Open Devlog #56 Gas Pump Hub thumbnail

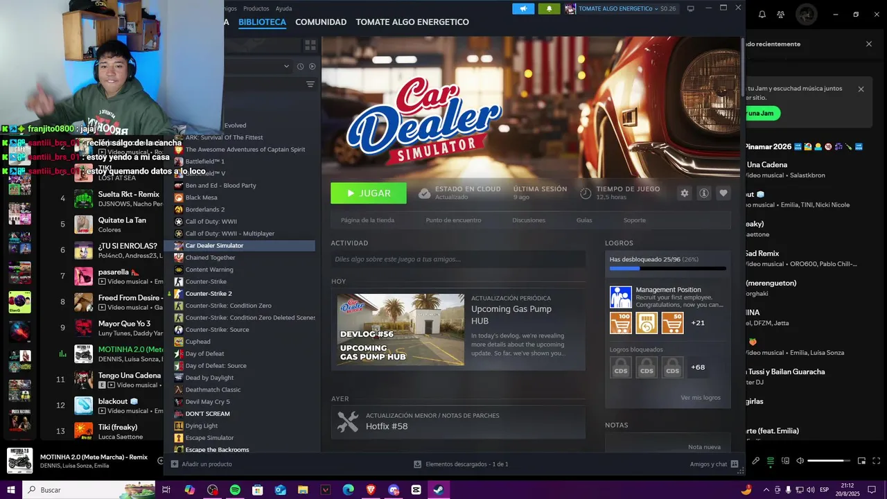pyautogui.click(x=401, y=330)
